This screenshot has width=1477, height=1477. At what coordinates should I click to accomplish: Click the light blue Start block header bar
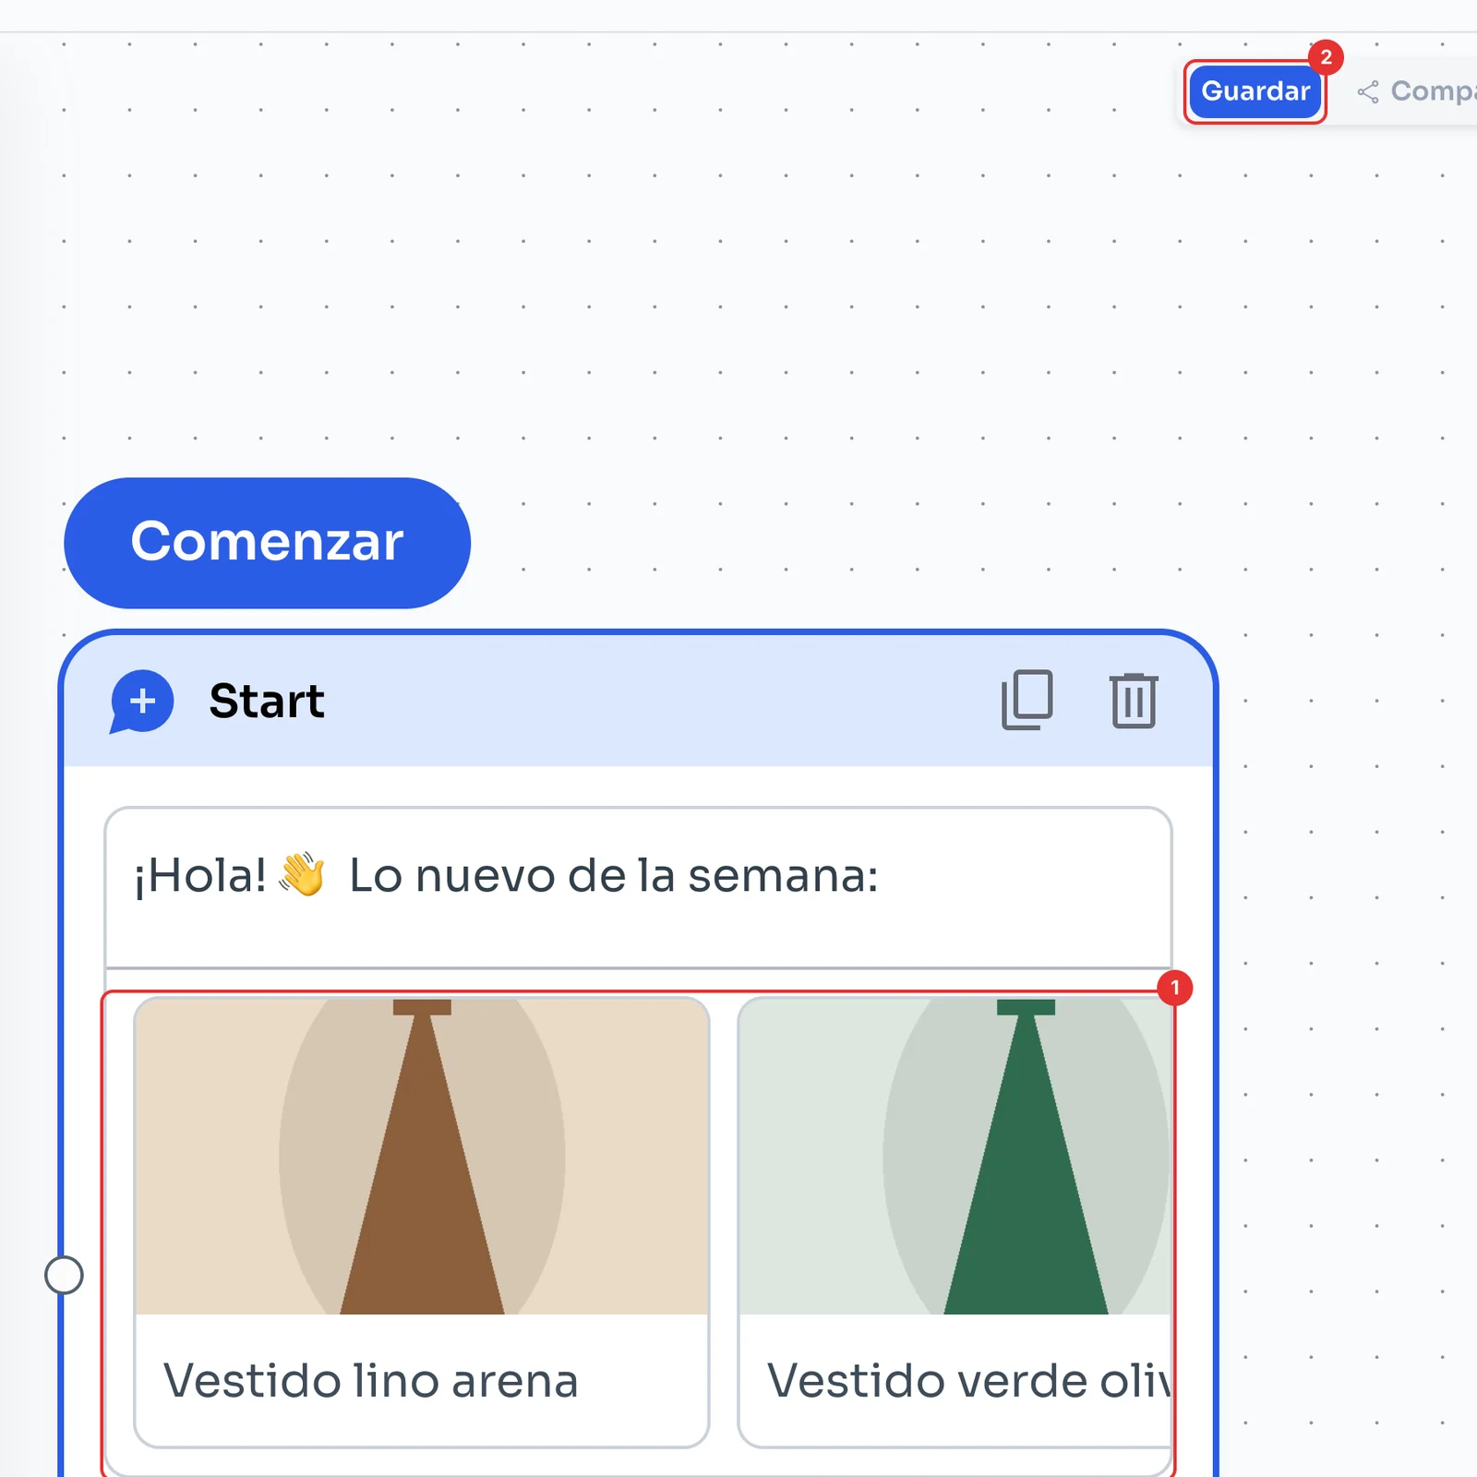pyautogui.click(x=639, y=701)
